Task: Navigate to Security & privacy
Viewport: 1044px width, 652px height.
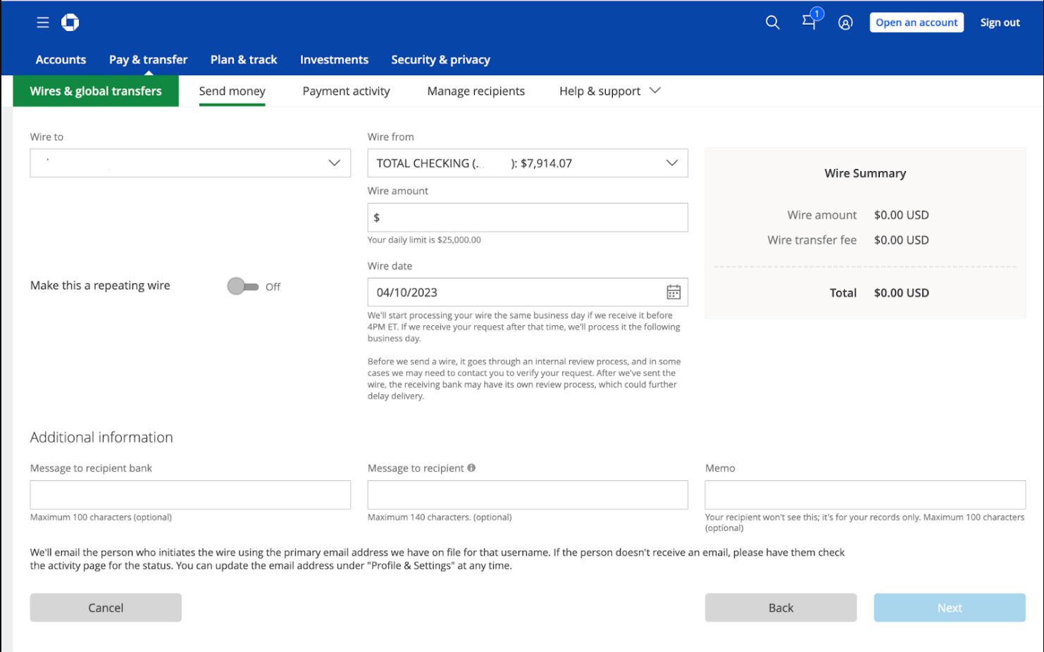Action: tap(440, 60)
